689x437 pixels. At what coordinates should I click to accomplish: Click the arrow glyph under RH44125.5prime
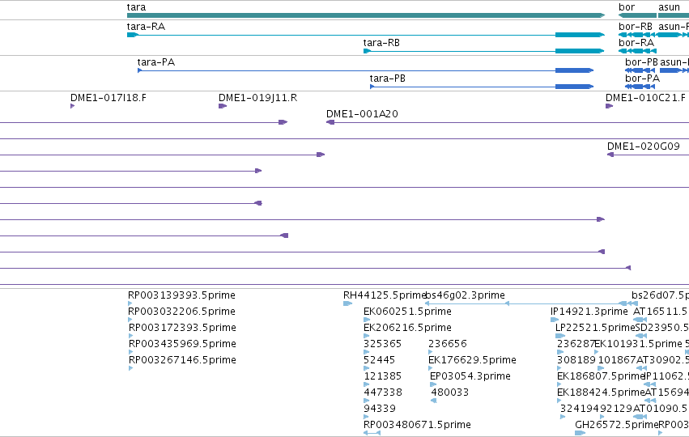[347, 303]
